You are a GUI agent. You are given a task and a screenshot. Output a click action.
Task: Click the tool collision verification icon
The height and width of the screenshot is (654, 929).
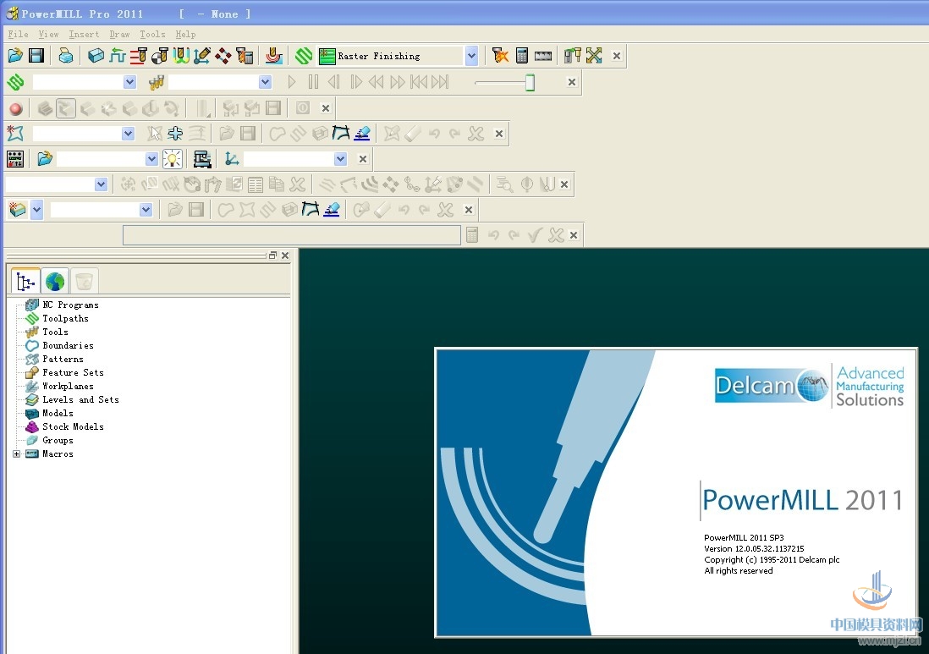tap(501, 56)
